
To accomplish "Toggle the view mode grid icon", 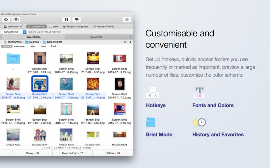I will pyautogui.click(x=125, y=42).
